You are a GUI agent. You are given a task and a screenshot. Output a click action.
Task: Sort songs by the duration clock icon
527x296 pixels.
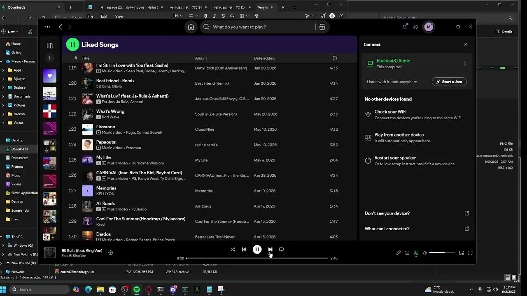[x=335, y=58]
